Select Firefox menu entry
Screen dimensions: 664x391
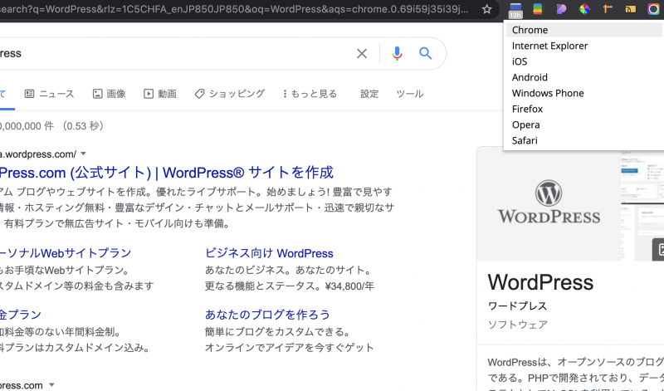click(583, 109)
